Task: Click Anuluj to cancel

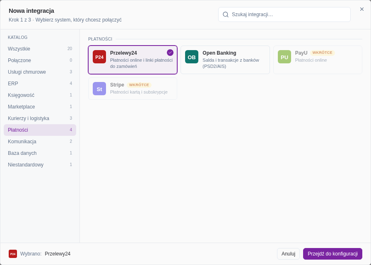Action: pyautogui.click(x=289, y=254)
